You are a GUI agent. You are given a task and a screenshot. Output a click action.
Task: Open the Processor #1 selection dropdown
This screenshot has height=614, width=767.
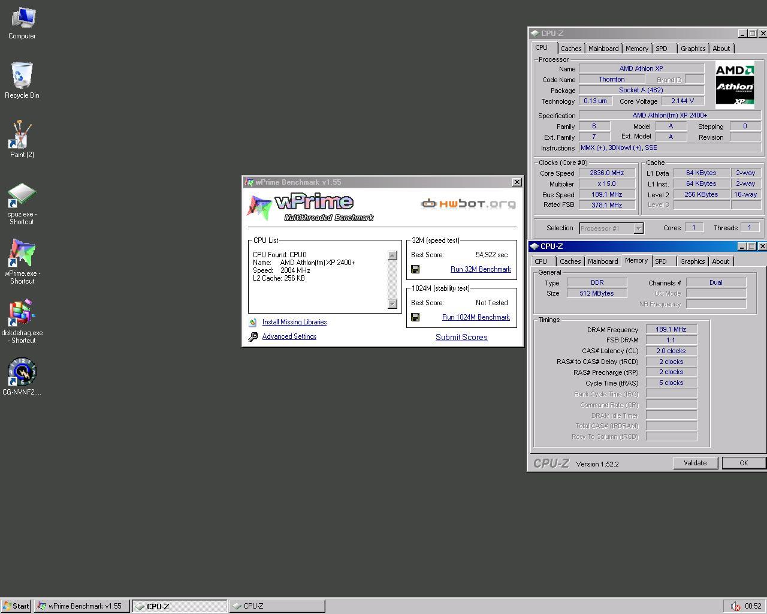pos(638,228)
